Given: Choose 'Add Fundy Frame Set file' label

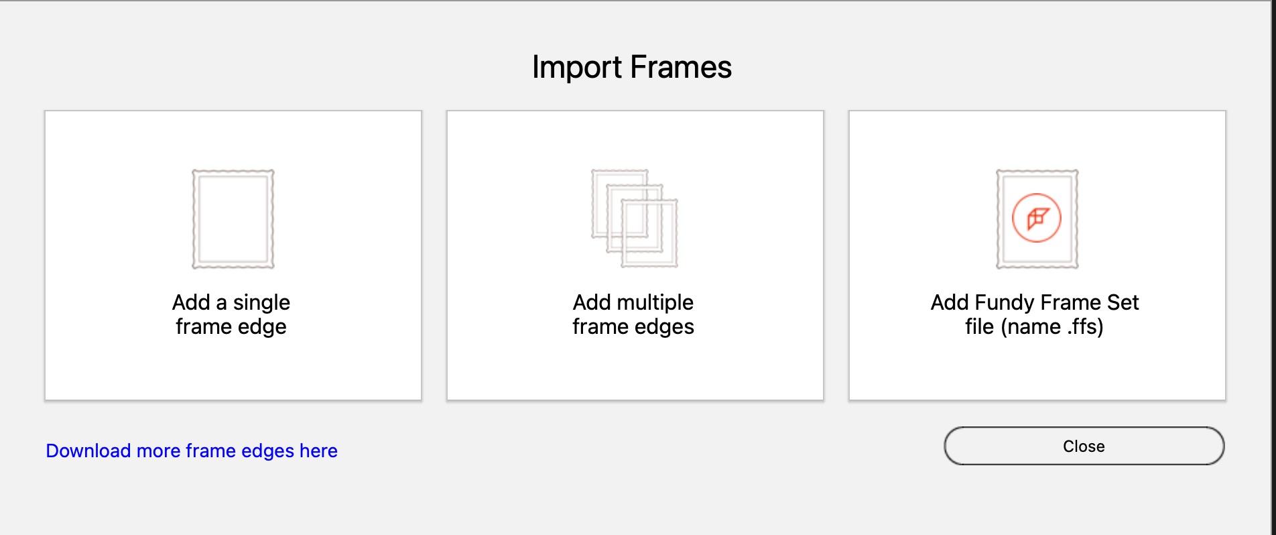Looking at the screenshot, I should tap(1034, 314).
